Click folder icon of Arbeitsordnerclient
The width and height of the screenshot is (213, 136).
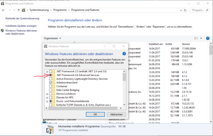pos(54,83)
